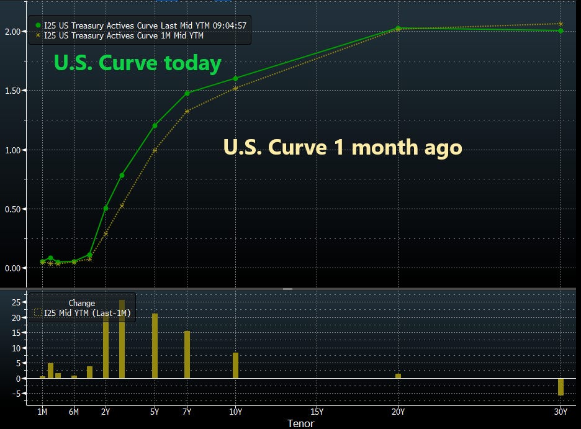Click the green dot legend marker

coord(38,25)
